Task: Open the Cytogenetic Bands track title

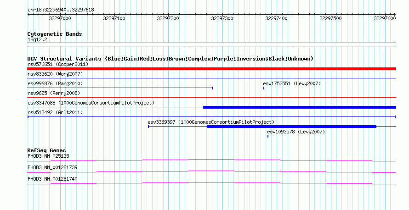Action: (55, 34)
